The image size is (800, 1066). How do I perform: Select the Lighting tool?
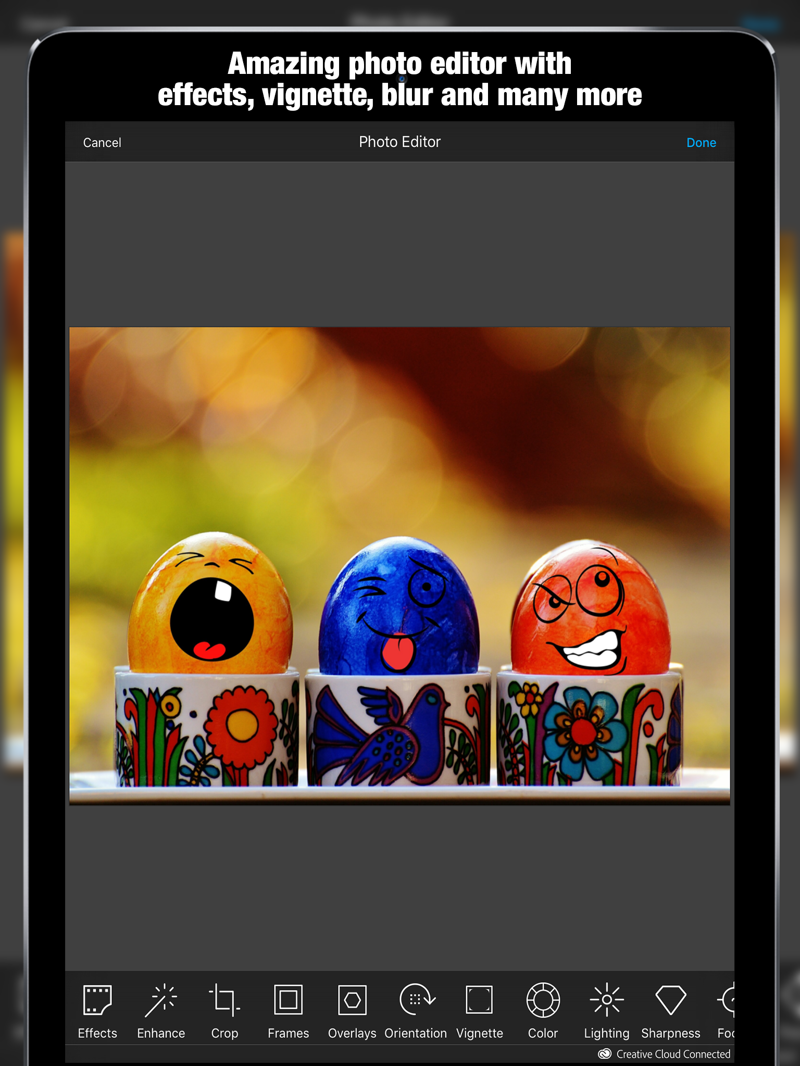(x=607, y=1010)
